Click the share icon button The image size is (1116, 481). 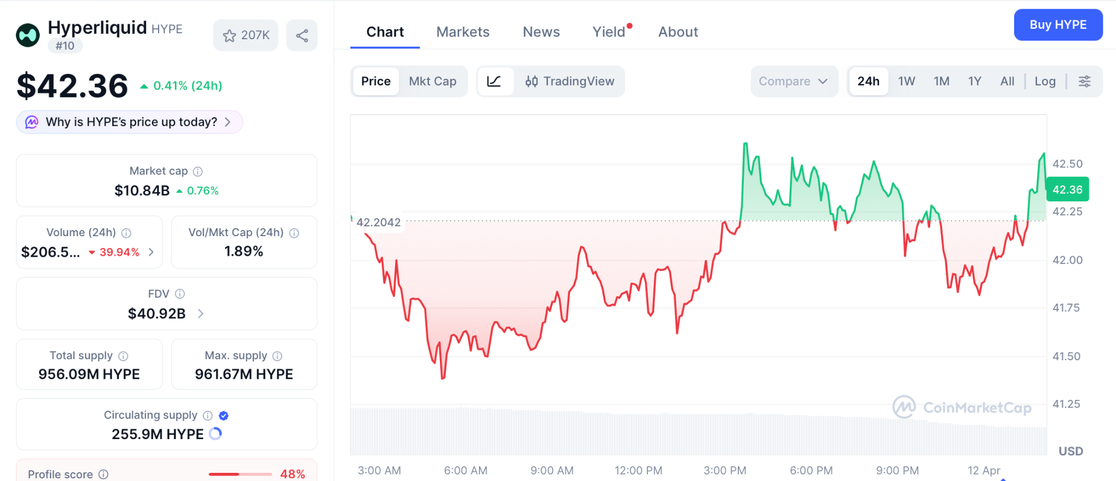coord(302,36)
